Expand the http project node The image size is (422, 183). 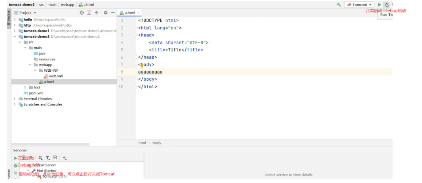pyautogui.click(x=15, y=25)
